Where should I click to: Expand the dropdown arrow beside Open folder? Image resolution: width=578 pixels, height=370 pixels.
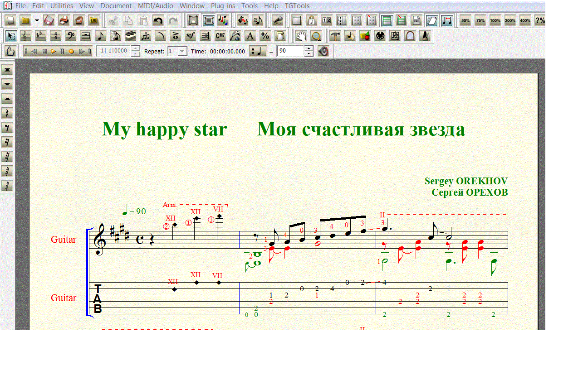(x=37, y=20)
